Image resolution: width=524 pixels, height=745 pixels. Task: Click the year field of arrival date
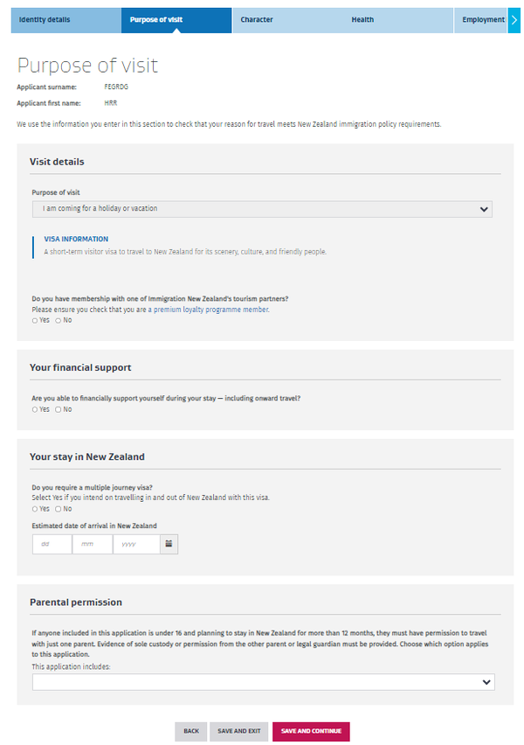pyautogui.click(x=137, y=544)
